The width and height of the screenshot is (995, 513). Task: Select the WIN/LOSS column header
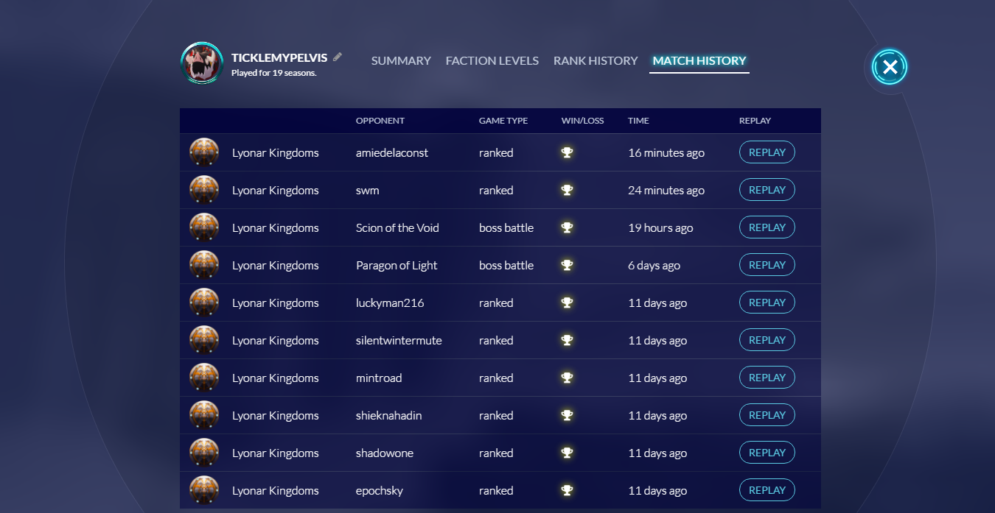582,121
